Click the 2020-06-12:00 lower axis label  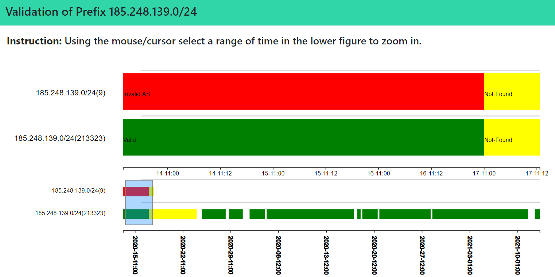[x=279, y=255]
